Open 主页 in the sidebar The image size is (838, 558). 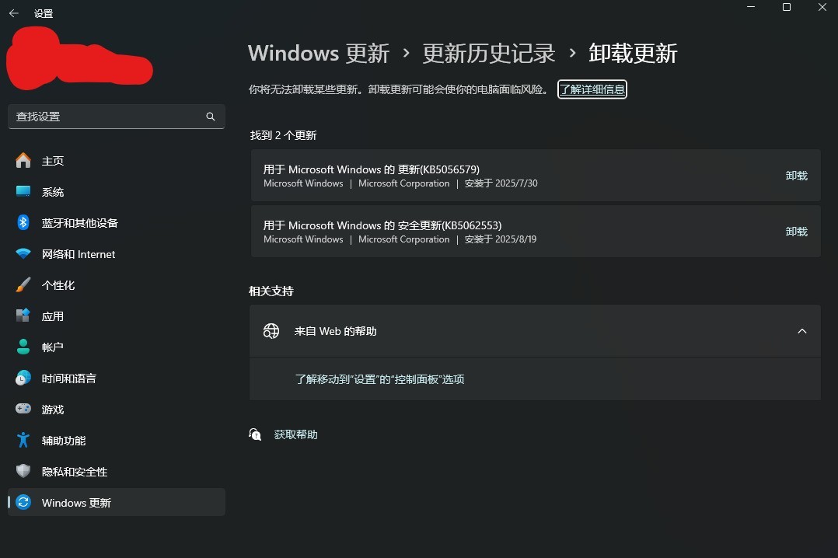[53, 161]
